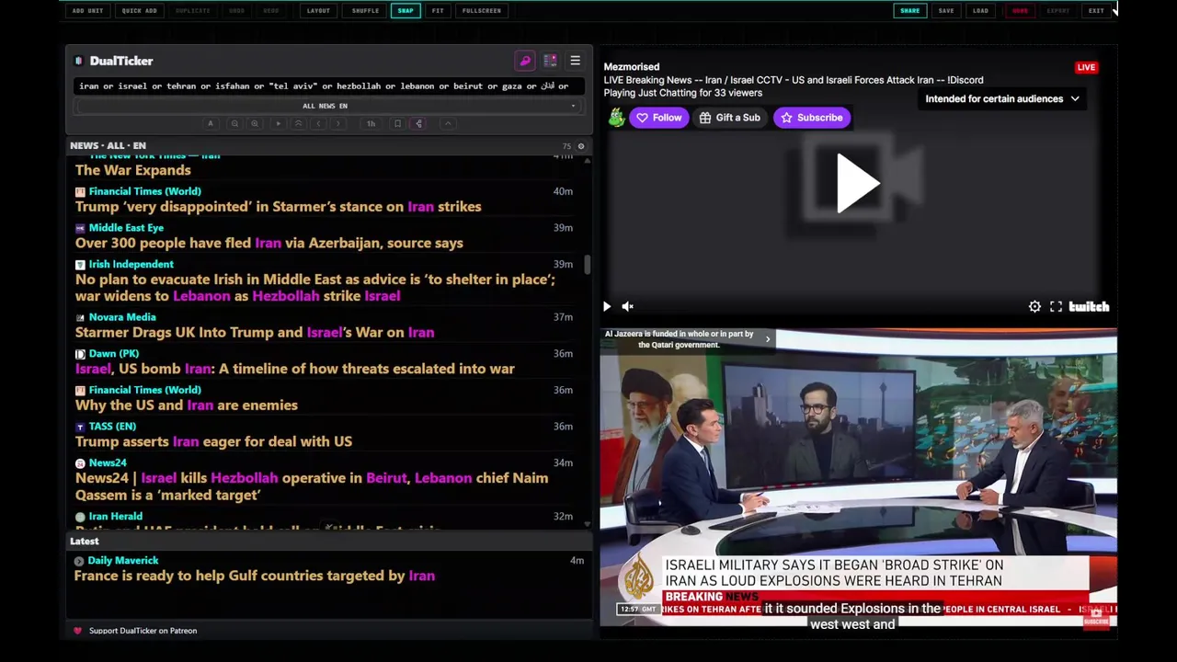
Task: Click the news list vertical scrollbar
Action: point(587,265)
